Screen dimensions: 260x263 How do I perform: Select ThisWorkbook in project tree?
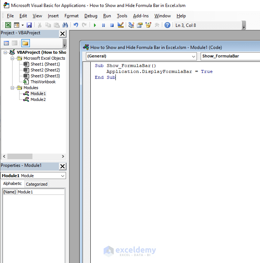click(x=43, y=82)
